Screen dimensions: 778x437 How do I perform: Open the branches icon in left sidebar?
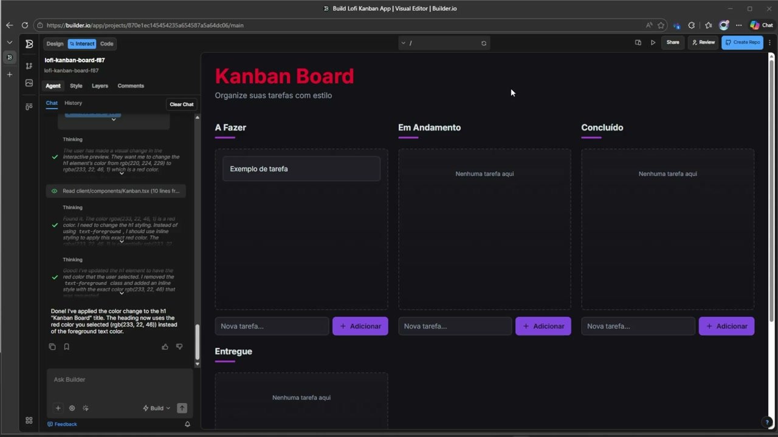(29, 66)
